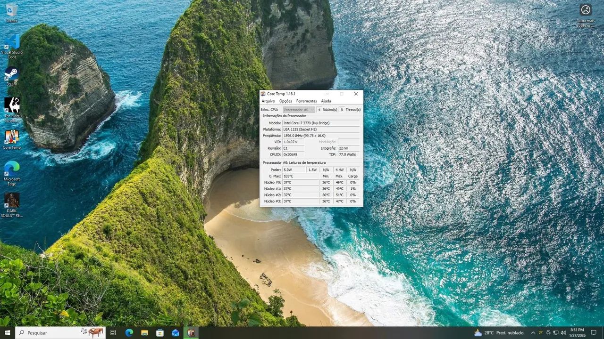Expand hidden icons in the system tray
The height and width of the screenshot is (339, 604).
coord(533,333)
